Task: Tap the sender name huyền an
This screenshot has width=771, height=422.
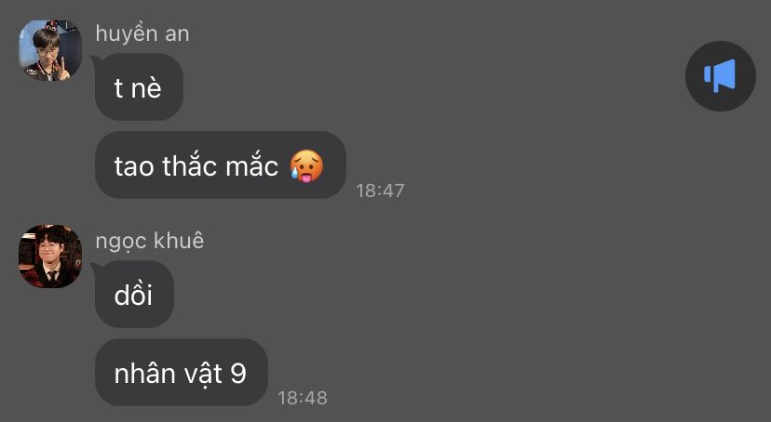Action: click(x=142, y=33)
